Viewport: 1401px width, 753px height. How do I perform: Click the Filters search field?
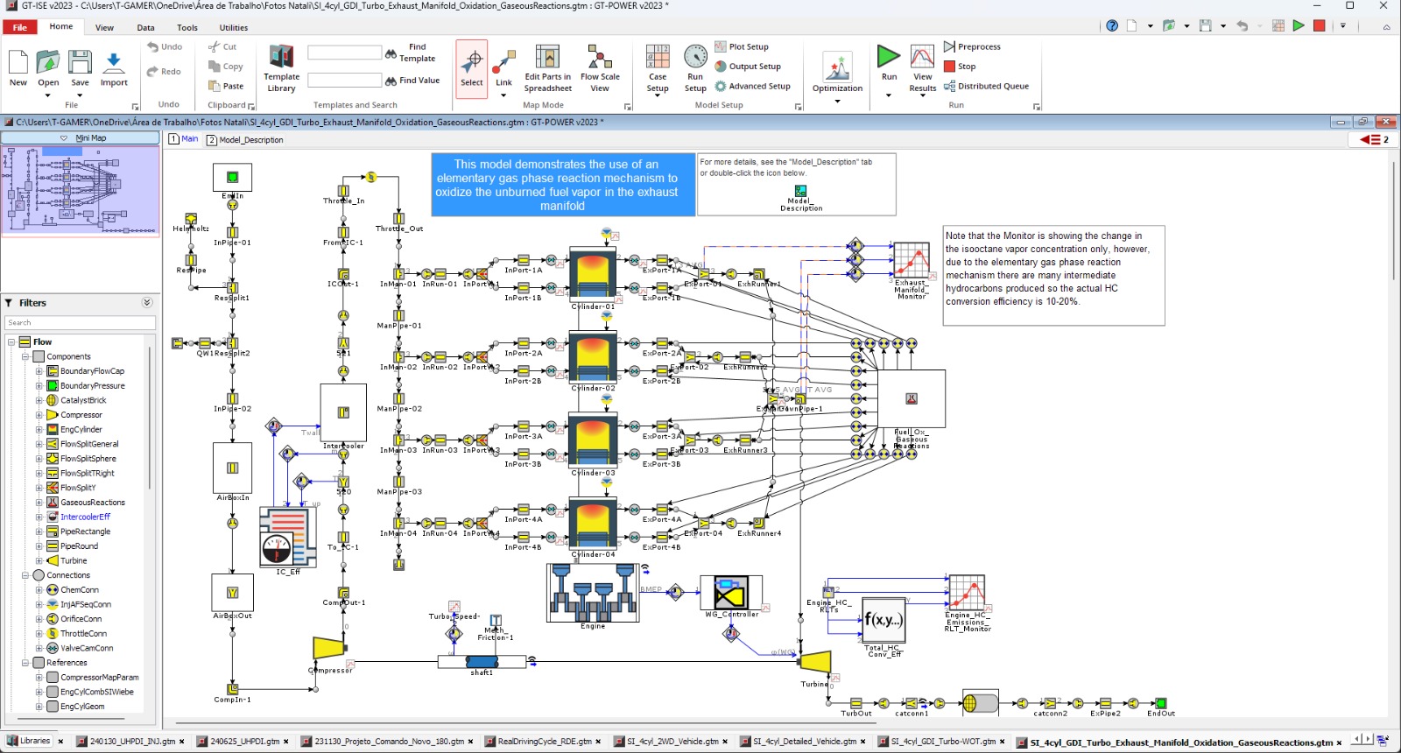pos(80,323)
